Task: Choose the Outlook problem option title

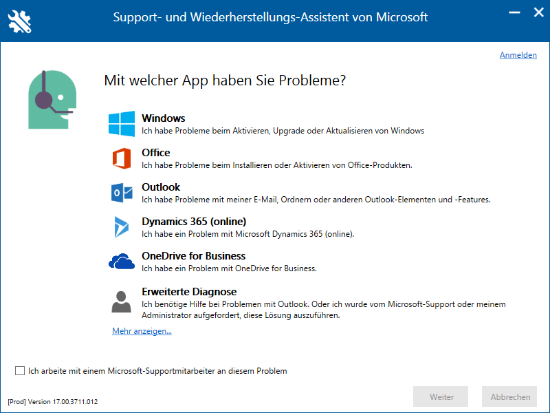Action: 161,187
